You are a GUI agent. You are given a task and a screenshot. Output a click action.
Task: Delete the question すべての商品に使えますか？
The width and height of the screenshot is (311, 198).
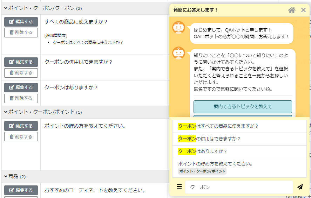pos(21,33)
